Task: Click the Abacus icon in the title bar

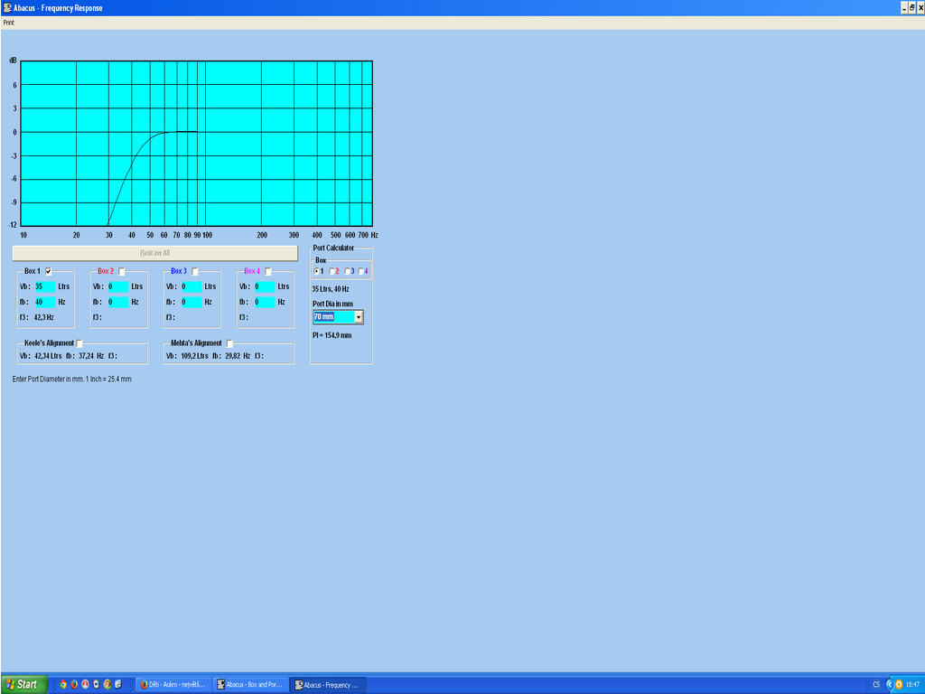Action: click(x=7, y=7)
